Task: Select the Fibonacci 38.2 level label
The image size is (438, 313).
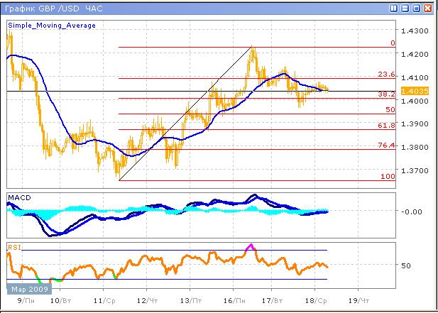Action: (386, 94)
